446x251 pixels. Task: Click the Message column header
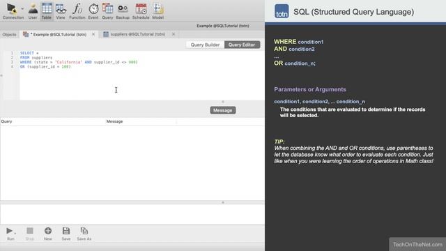click(114, 121)
